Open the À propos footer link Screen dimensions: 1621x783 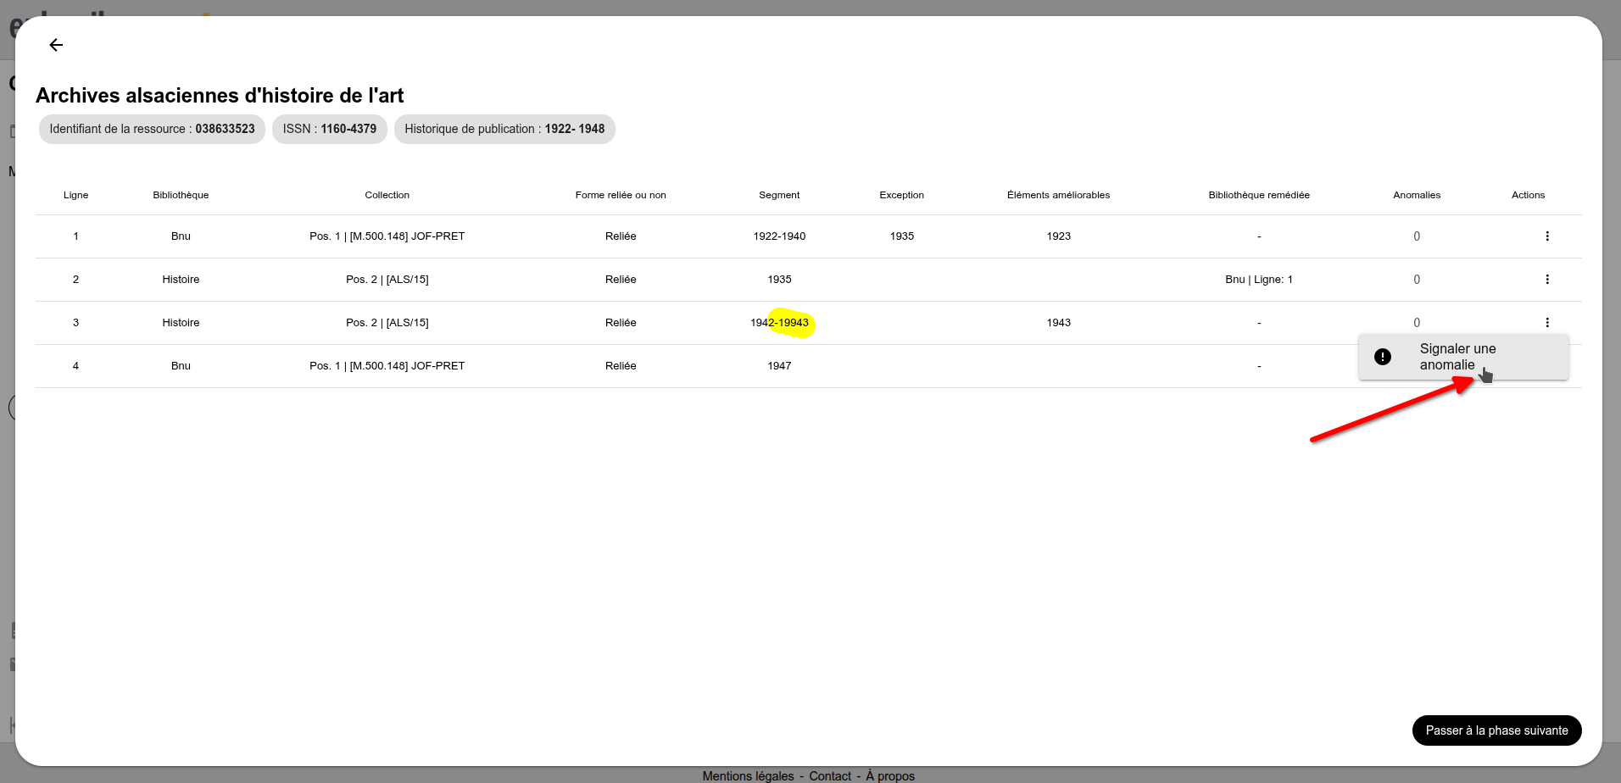pos(890,775)
